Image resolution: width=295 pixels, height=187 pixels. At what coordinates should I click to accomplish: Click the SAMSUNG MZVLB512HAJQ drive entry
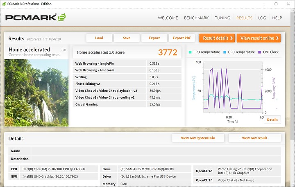pos(147,169)
